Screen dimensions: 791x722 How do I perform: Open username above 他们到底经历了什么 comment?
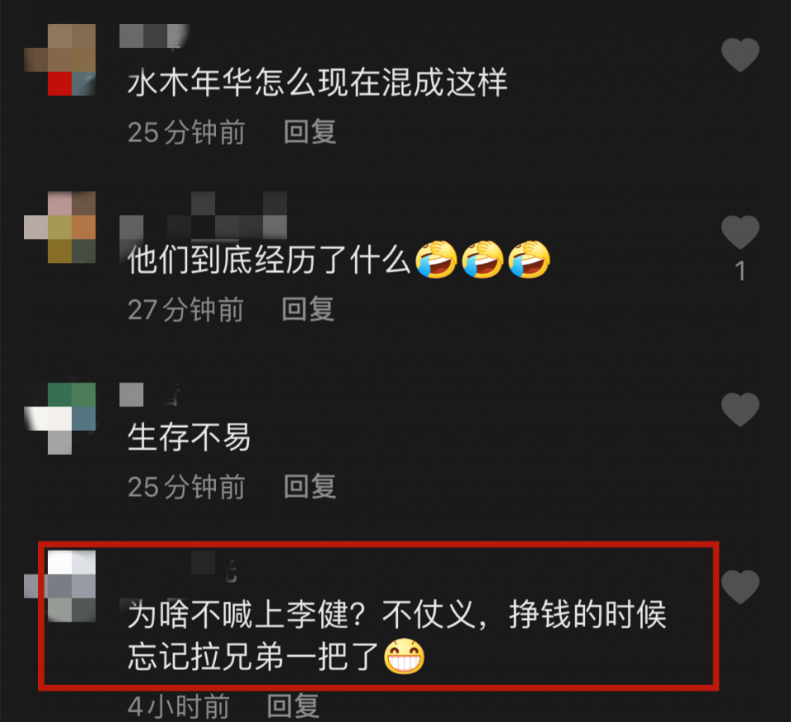pos(204,215)
